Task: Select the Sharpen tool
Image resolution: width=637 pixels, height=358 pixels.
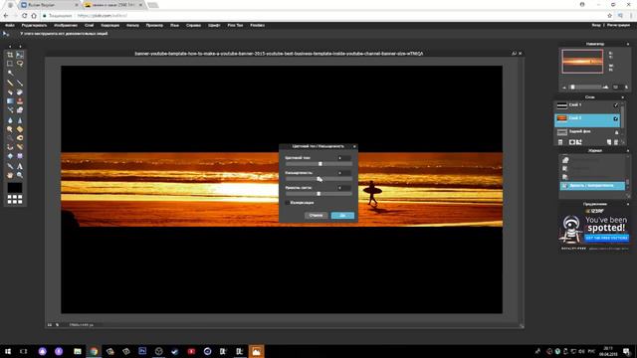Action: [20, 120]
